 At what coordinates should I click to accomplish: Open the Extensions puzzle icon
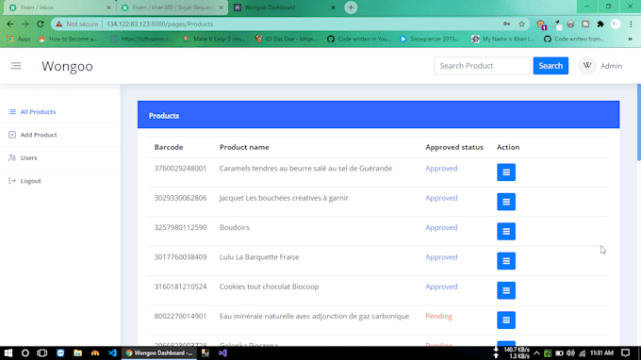600,25
